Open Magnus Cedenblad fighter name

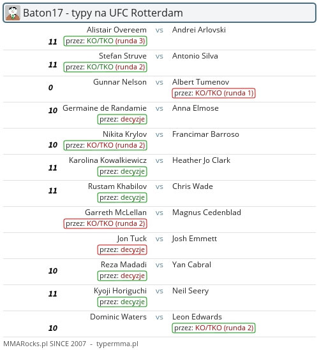click(x=207, y=213)
